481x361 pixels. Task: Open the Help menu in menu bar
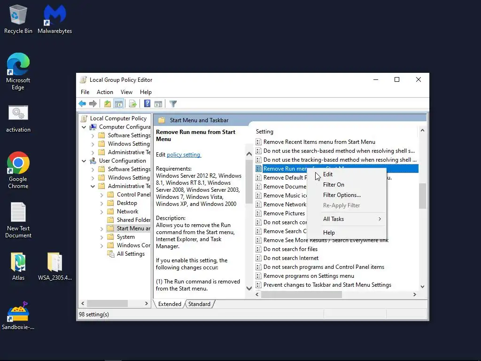[x=146, y=92]
